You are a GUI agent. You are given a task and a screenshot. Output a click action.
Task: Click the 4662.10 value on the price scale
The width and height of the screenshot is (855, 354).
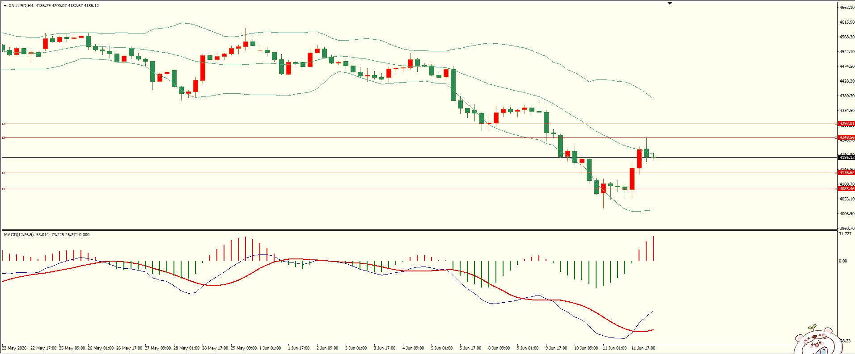tap(847, 7)
